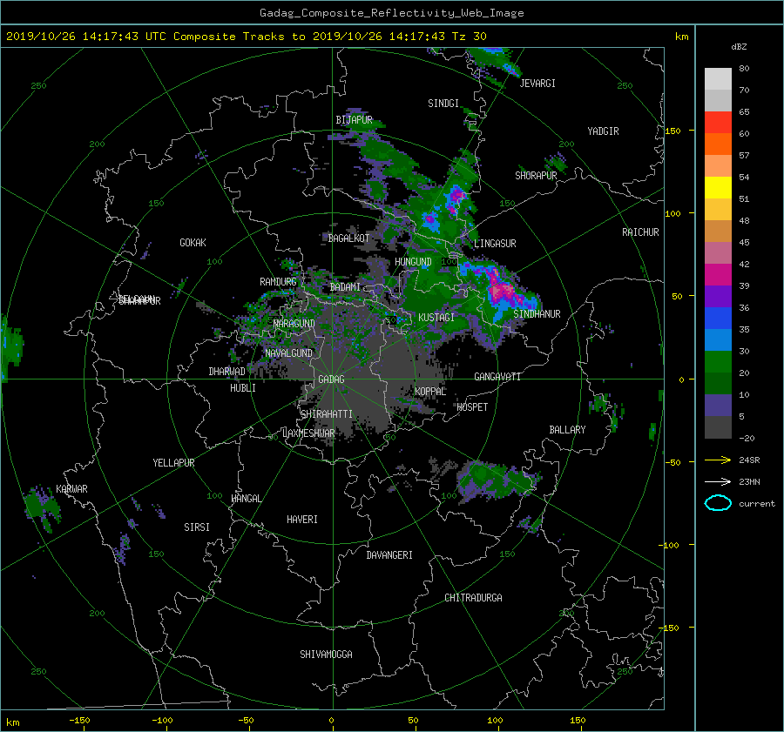Select the KOPPAL label
Viewport: 784px width, 732px height.
pos(430,391)
